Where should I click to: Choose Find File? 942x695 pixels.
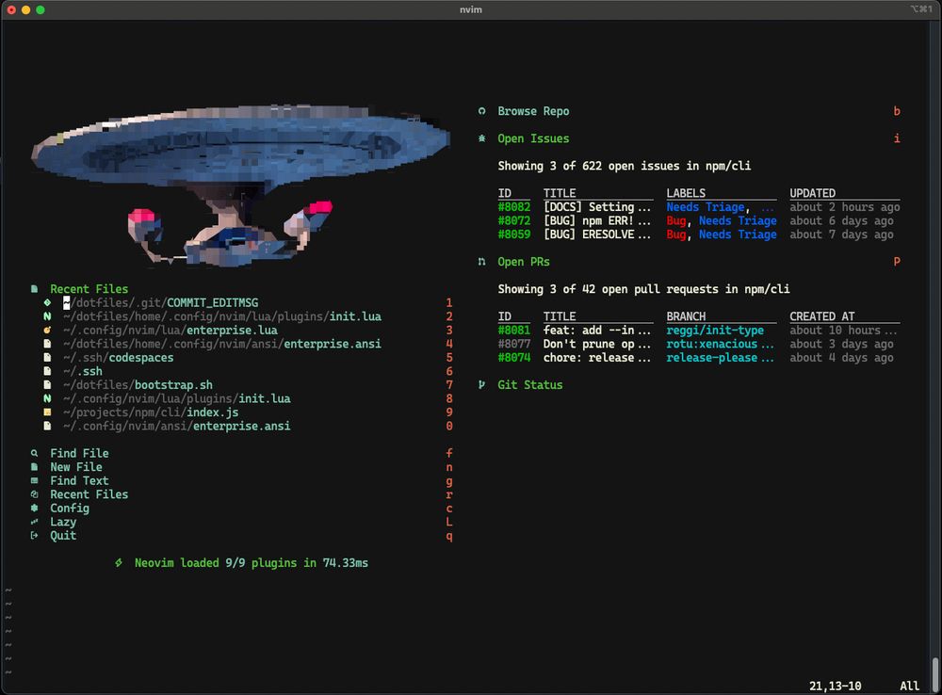coord(79,454)
